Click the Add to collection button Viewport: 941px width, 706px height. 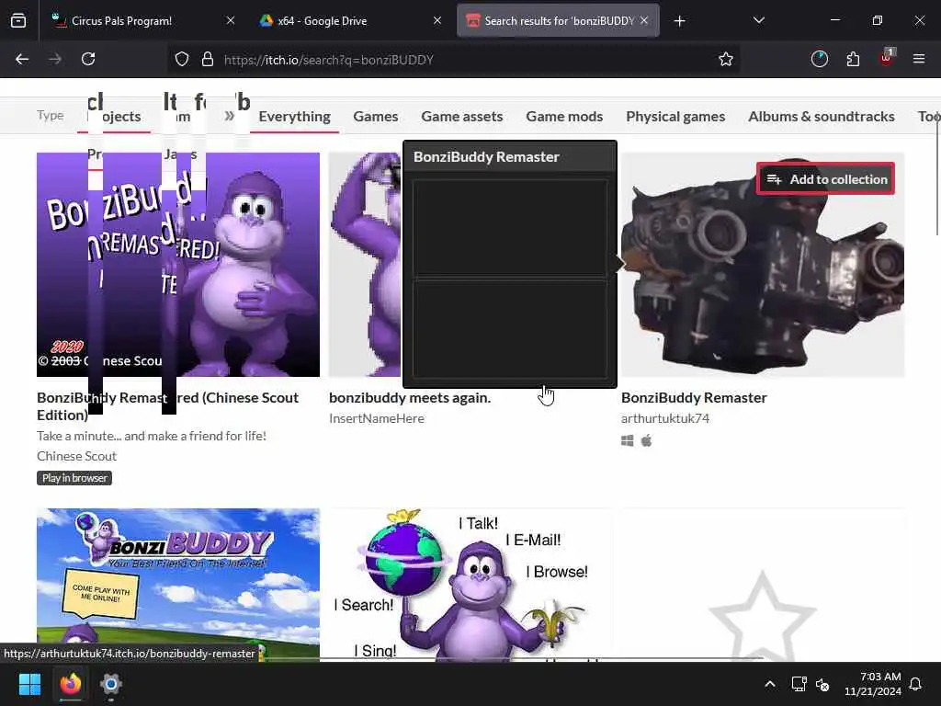[x=826, y=179]
